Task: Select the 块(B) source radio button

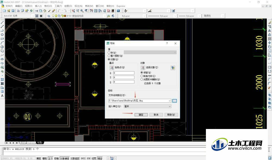Action: (x=109, y=53)
